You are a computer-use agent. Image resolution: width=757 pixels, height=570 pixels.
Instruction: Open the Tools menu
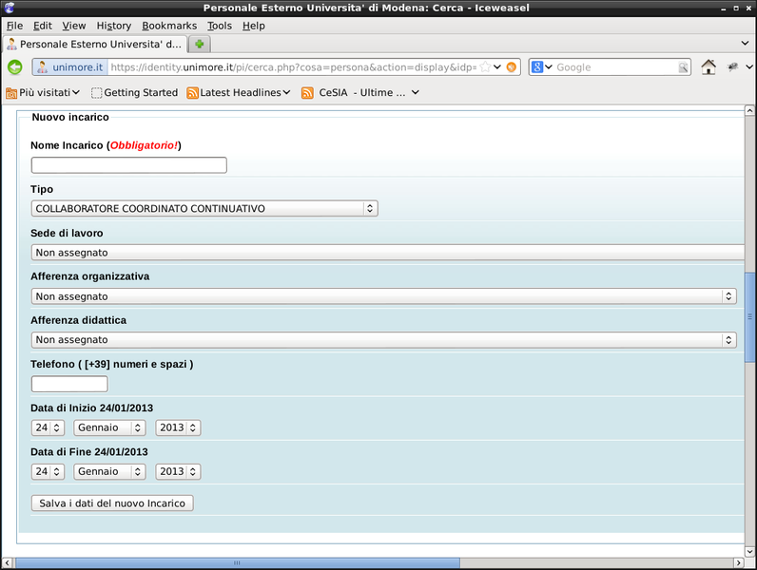(220, 26)
